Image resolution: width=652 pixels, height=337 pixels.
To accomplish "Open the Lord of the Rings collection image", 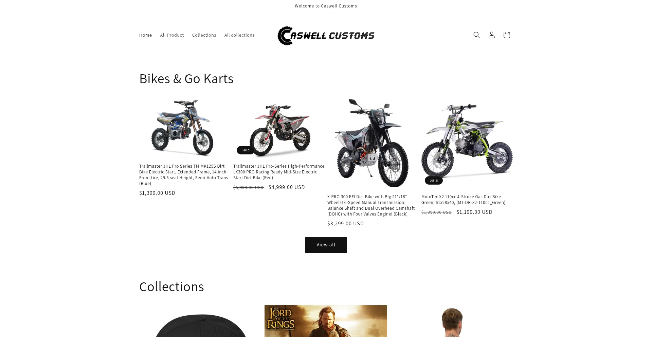I will pyautogui.click(x=326, y=321).
